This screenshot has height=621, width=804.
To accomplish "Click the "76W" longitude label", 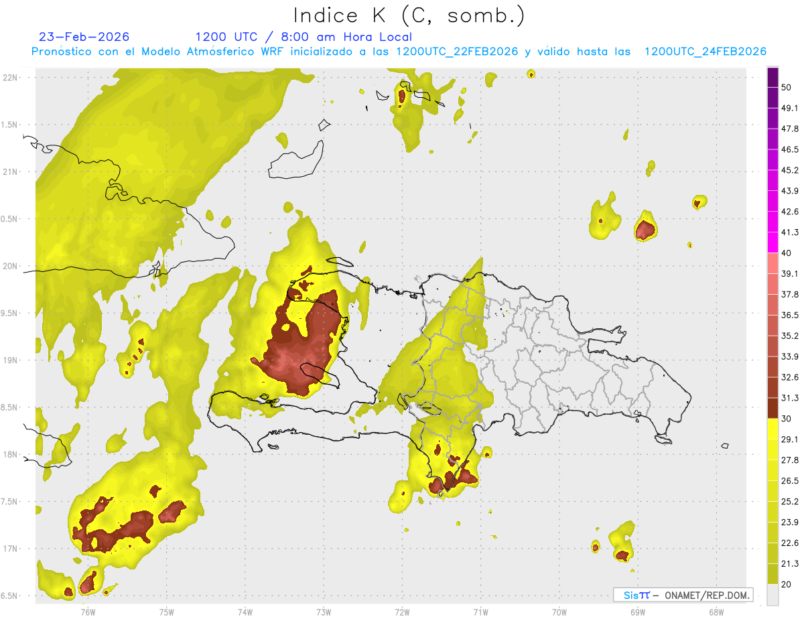I will pyautogui.click(x=88, y=612).
